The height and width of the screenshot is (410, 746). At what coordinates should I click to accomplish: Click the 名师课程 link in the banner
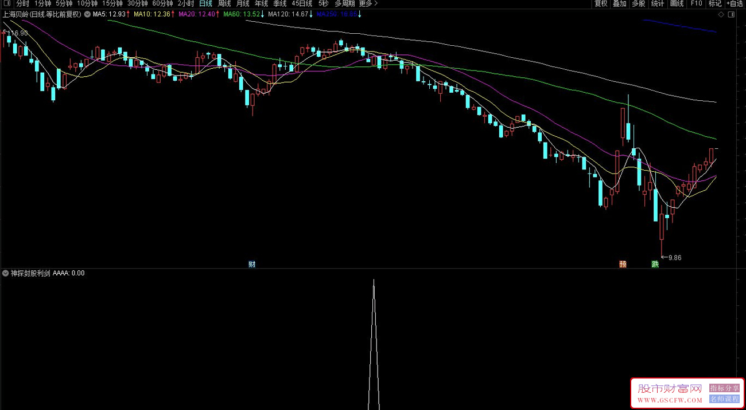click(x=724, y=399)
